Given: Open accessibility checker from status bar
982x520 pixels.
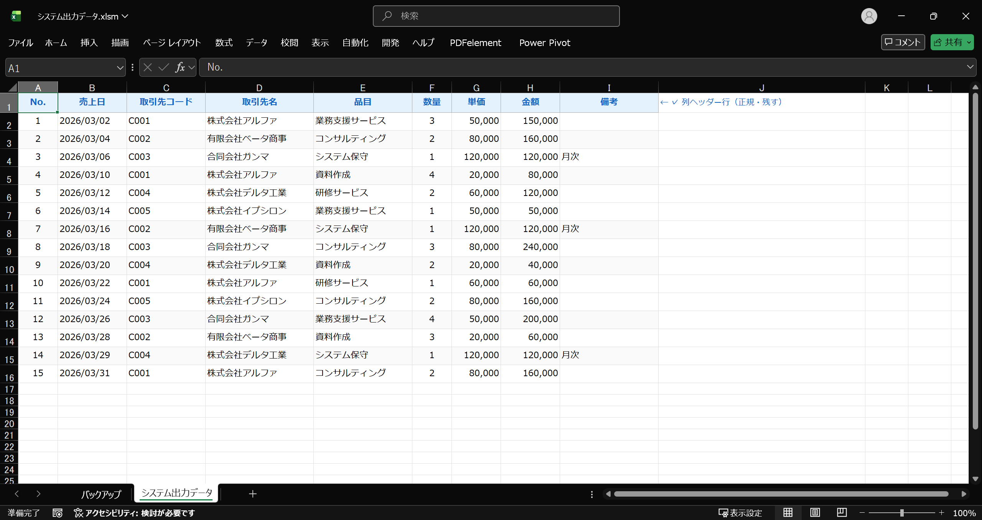Looking at the screenshot, I should (134, 513).
